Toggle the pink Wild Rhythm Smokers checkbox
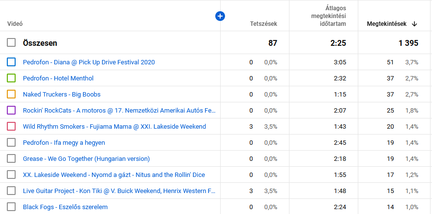The width and height of the screenshot is (432, 214). tap(11, 126)
